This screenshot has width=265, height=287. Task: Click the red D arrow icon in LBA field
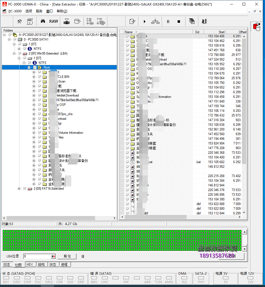(53, 256)
